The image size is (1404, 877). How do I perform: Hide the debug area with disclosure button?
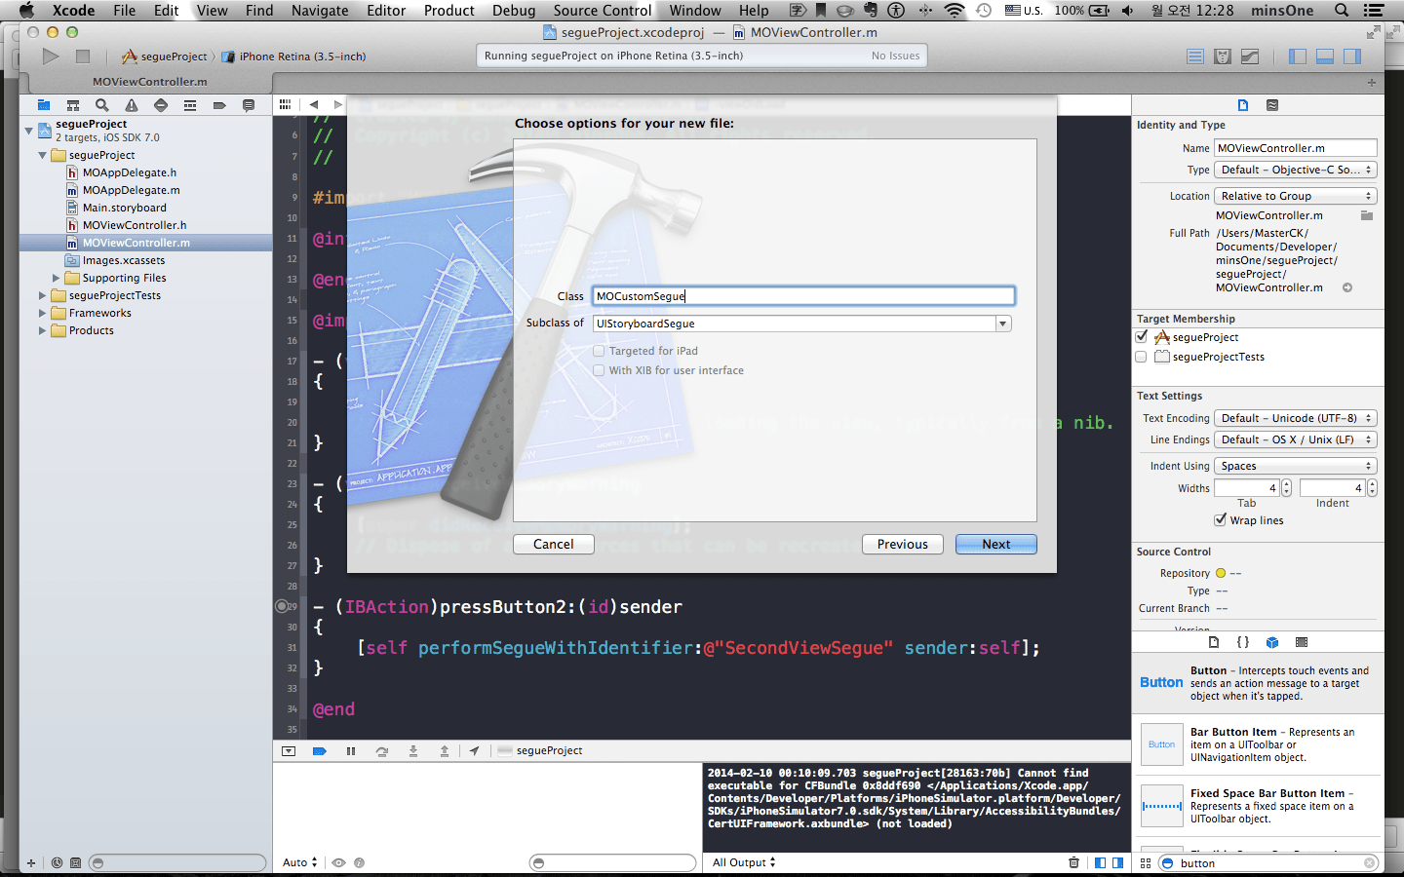pyautogui.click(x=289, y=751)
